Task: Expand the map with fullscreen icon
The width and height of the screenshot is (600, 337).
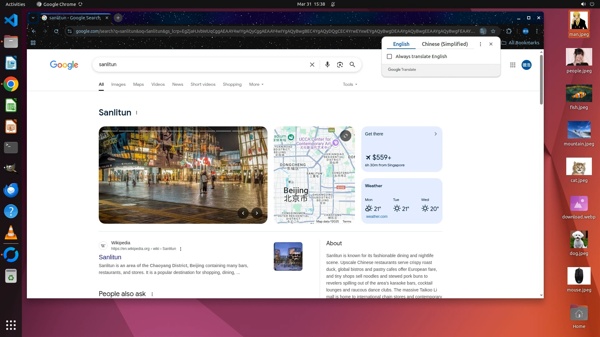Action: coord(345,136)
